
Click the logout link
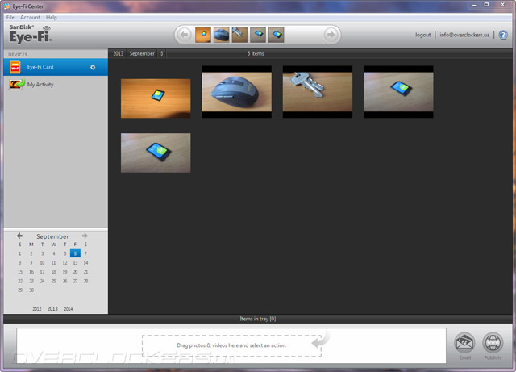[x=422, y=35]
